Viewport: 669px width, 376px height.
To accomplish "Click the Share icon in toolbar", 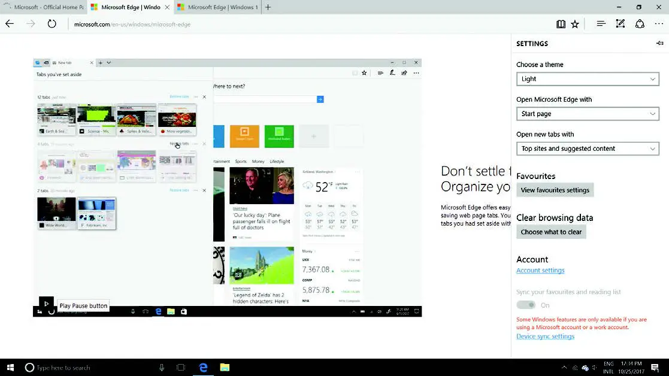I will (640, 24).
